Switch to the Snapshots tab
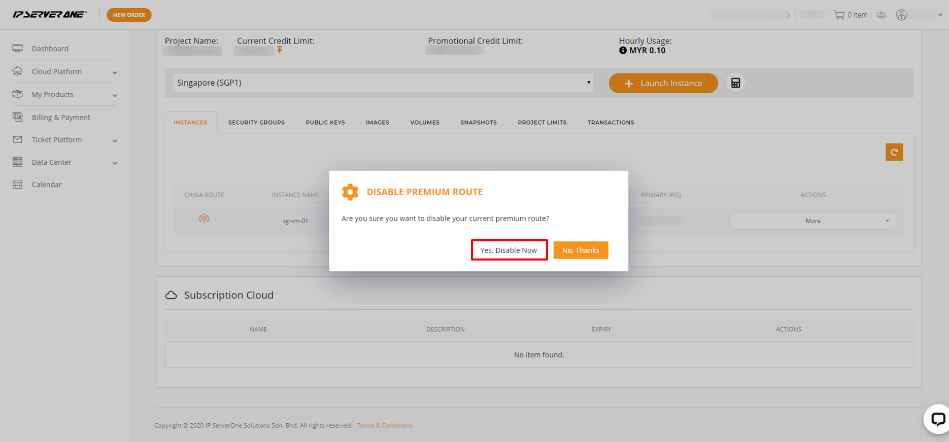This screenshot has width=949, height=442. [x=478, y=123]
